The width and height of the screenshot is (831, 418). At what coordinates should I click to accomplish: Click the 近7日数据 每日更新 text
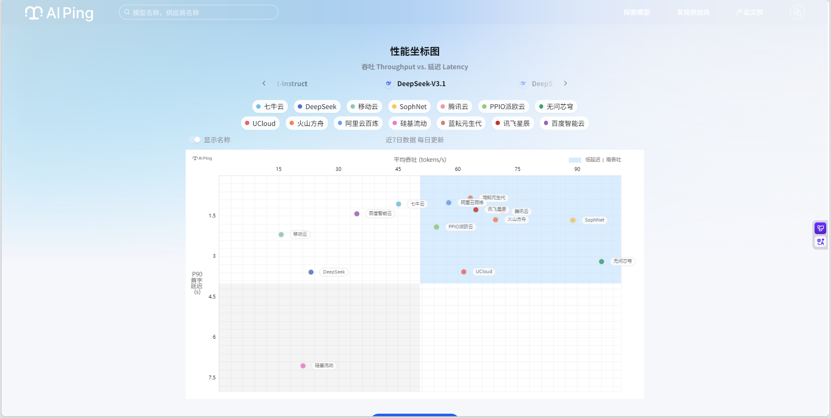pos(415,140)
